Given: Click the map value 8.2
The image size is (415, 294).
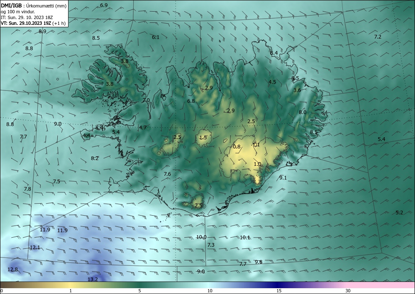Looking at the screenshot, I should tap(95, 158).
